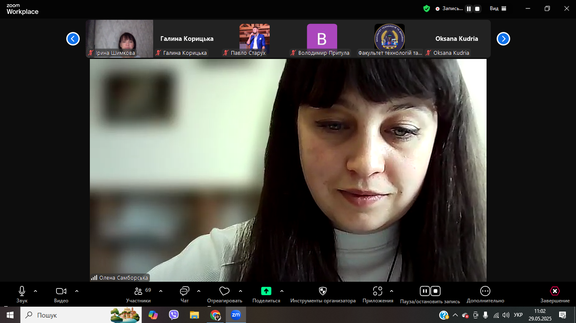Open the Чат icon

(184, 291)
